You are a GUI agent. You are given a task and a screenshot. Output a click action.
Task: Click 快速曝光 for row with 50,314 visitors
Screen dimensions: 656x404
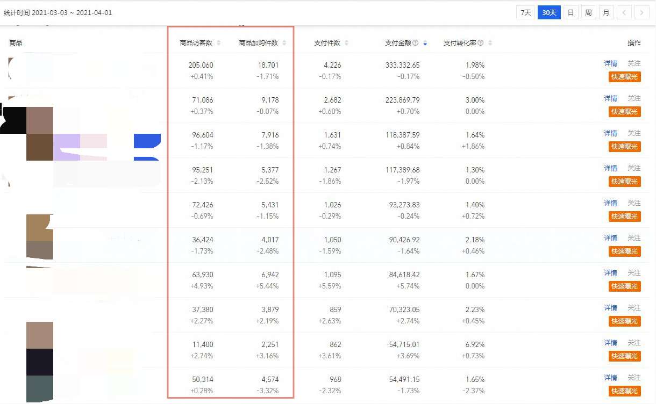click(625, 391)
